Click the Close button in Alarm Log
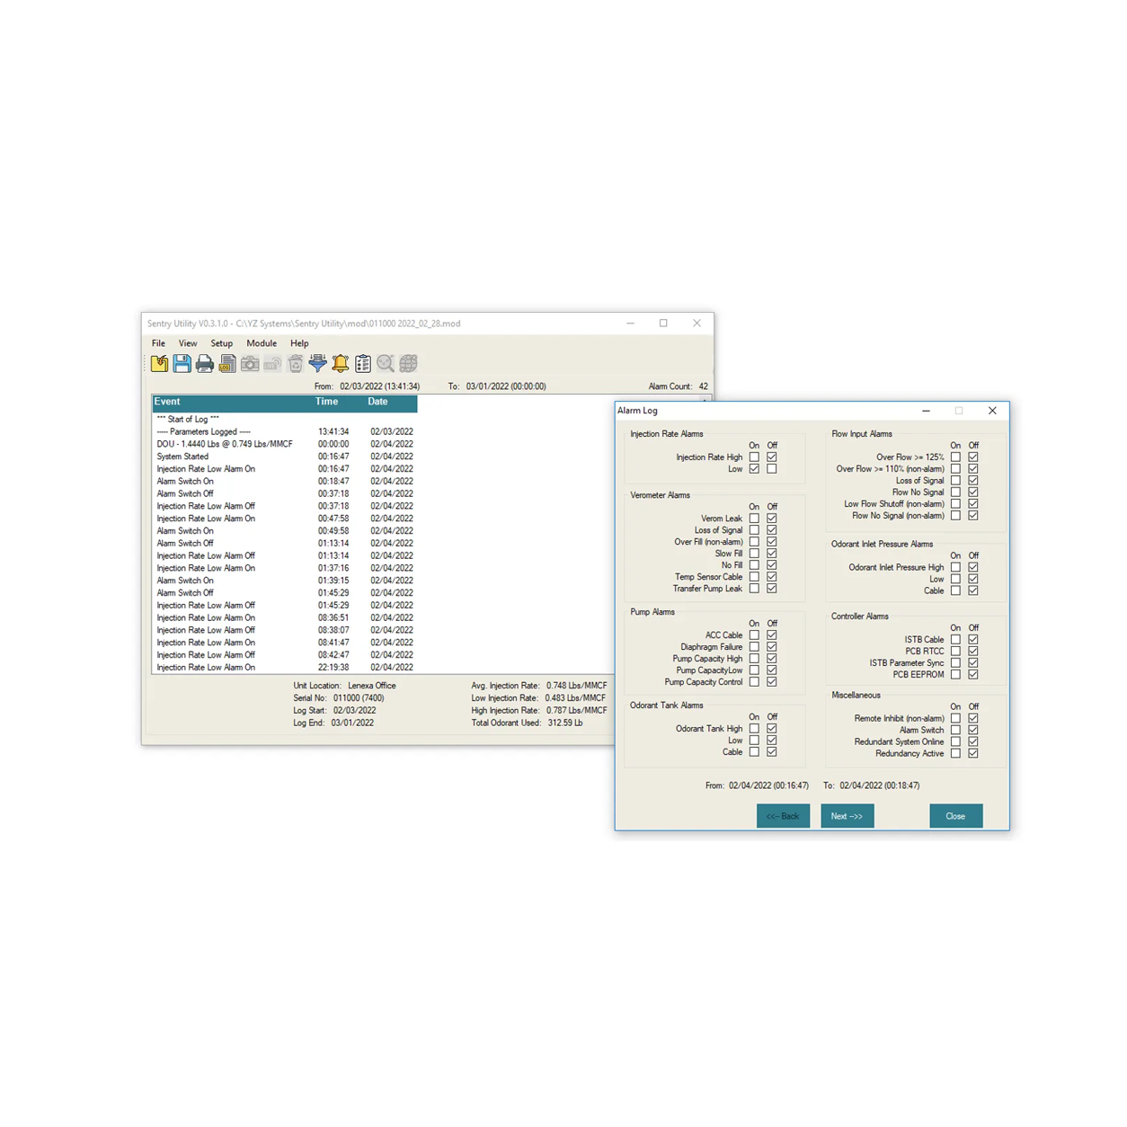The image size is (1127, 1127). (x=955, y=816)
